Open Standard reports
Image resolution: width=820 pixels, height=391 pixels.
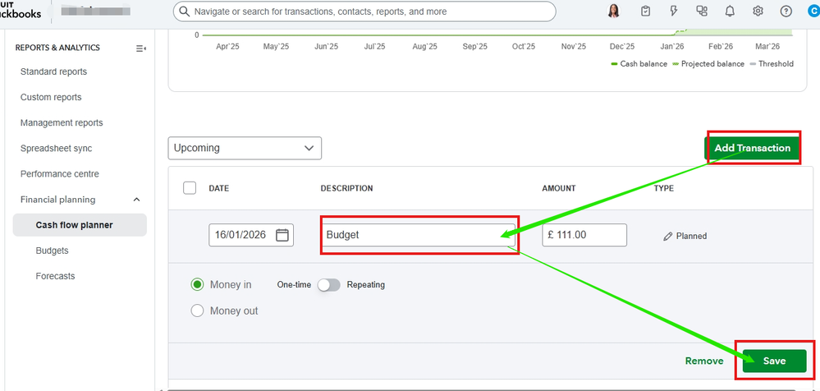click(54, 71)
